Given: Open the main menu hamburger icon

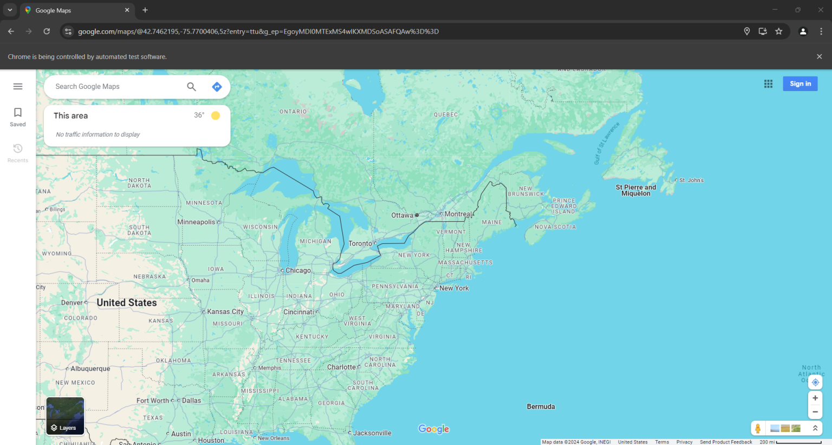Looking at the screenshot, I should point(17,86).
